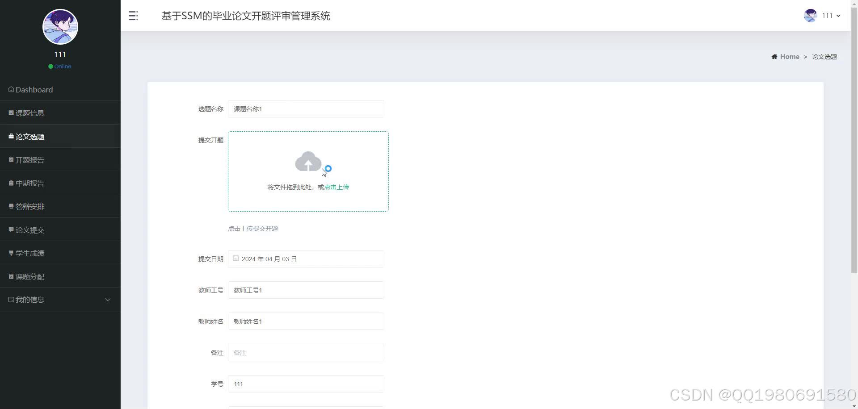Click inside the 备注 input field

point(306,352)
